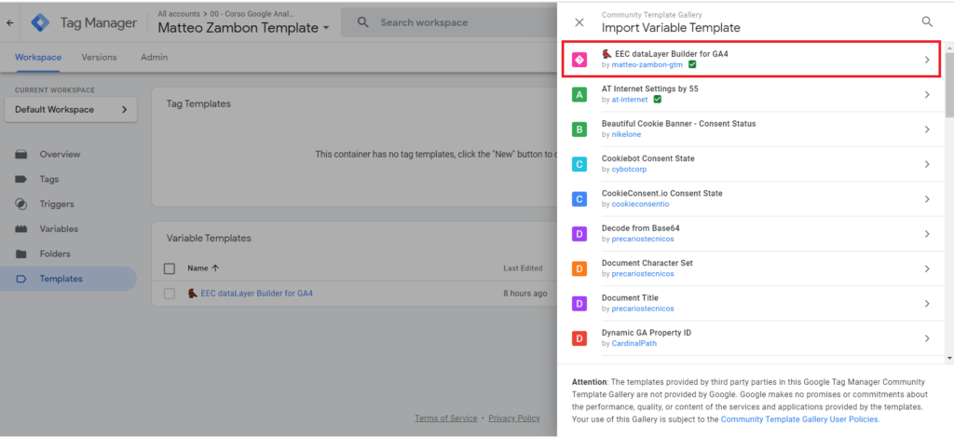Expand AT Internet Settings by 55 chevron

point(927,94)
